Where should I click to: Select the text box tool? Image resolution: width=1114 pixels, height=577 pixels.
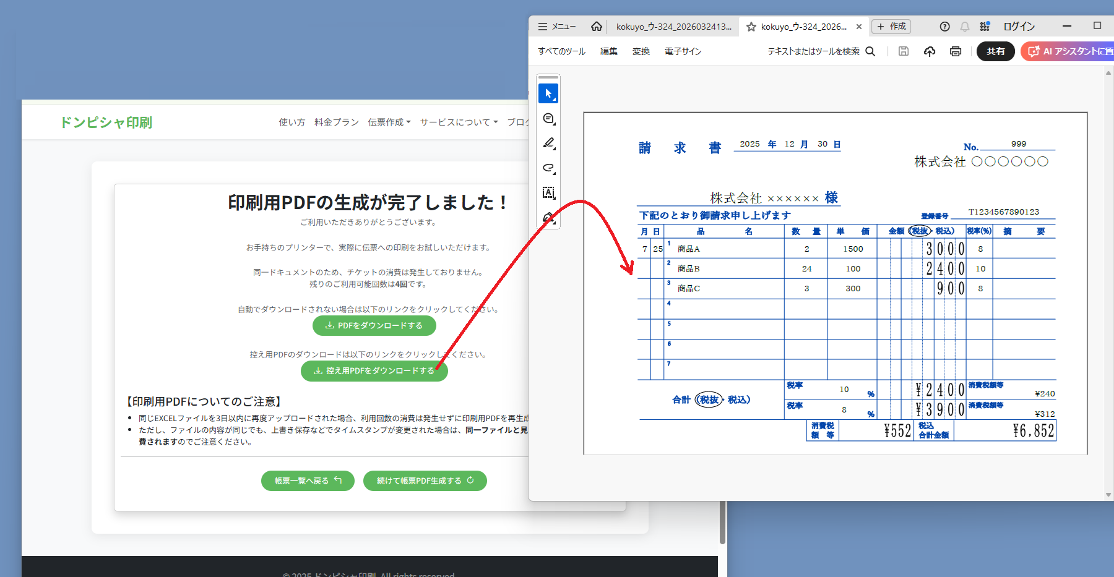pyautogui.click(x=548, y=193)
